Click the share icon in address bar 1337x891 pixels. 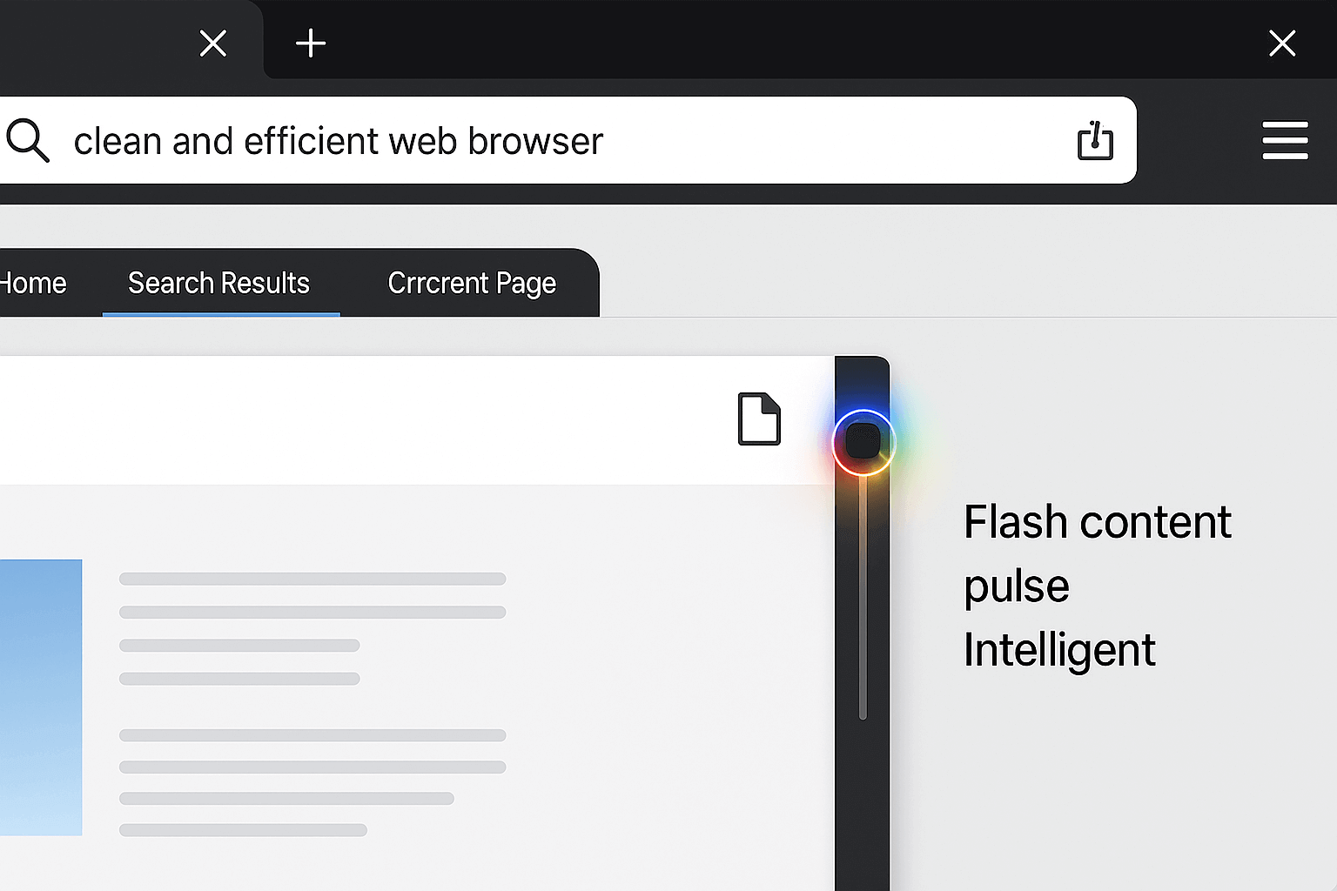[1095, 141]
